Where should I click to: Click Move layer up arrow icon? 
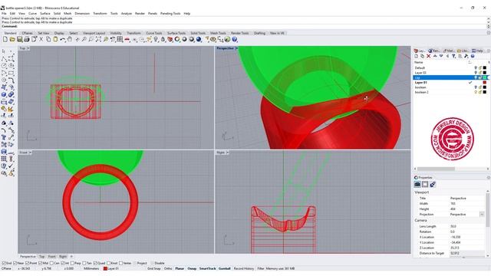435,56
